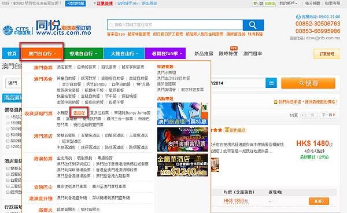The height and width of the screenshot is (213, 347).
Task: Click 四星級酒店 link in menu
Action: coord(114,135)
